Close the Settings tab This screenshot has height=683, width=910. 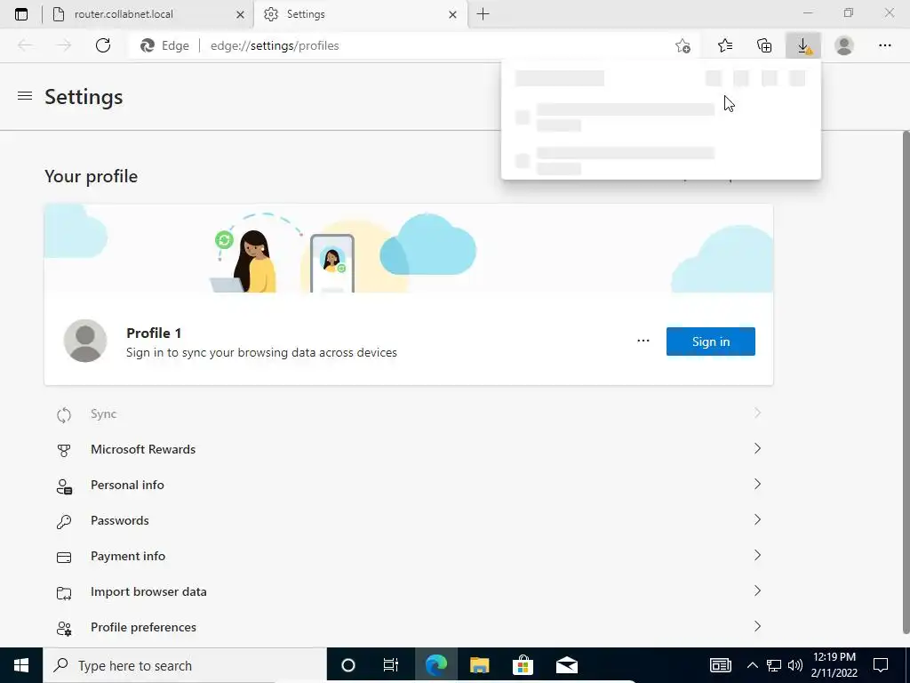pyautogui.click(x=452, y=15)
